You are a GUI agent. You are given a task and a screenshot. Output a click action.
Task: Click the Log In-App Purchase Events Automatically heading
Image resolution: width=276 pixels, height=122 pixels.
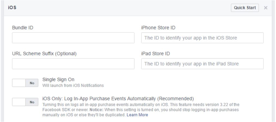(118, 98)
